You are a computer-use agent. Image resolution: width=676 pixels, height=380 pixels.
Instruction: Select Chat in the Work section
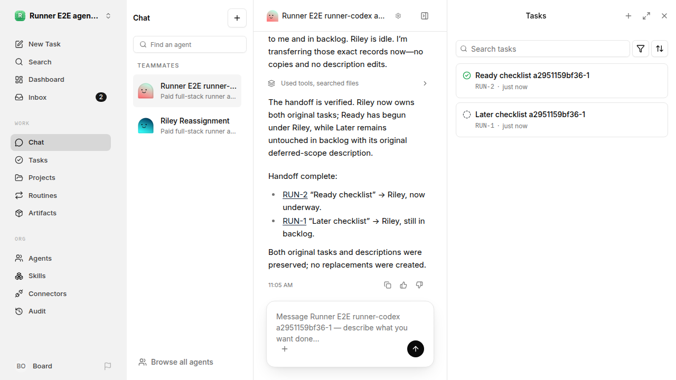61,142
